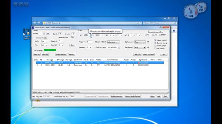Open the maximum BPS dropdown showing 24
Image resolution: width=222 pixels, height=124 pixels.
tap(121, 35)
